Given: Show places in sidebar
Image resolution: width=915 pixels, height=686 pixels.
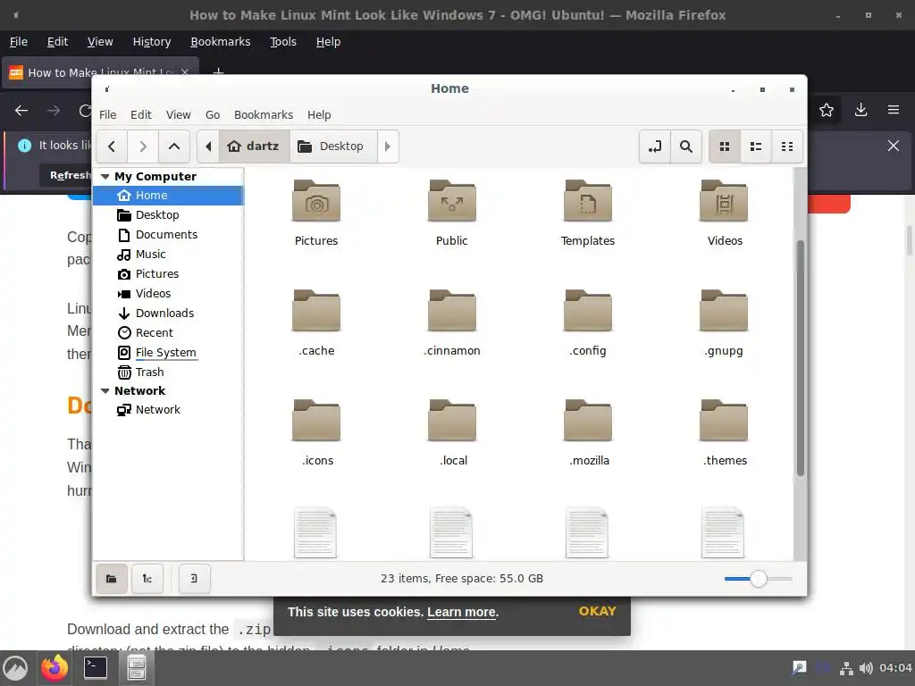Looking at the screenshot, I should tap(112, 579).
